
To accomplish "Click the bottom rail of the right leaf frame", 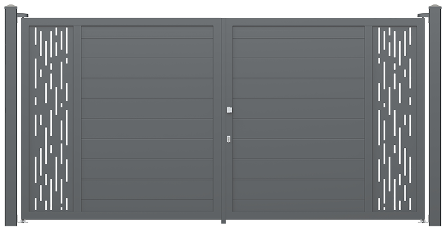I will point(325,215).
